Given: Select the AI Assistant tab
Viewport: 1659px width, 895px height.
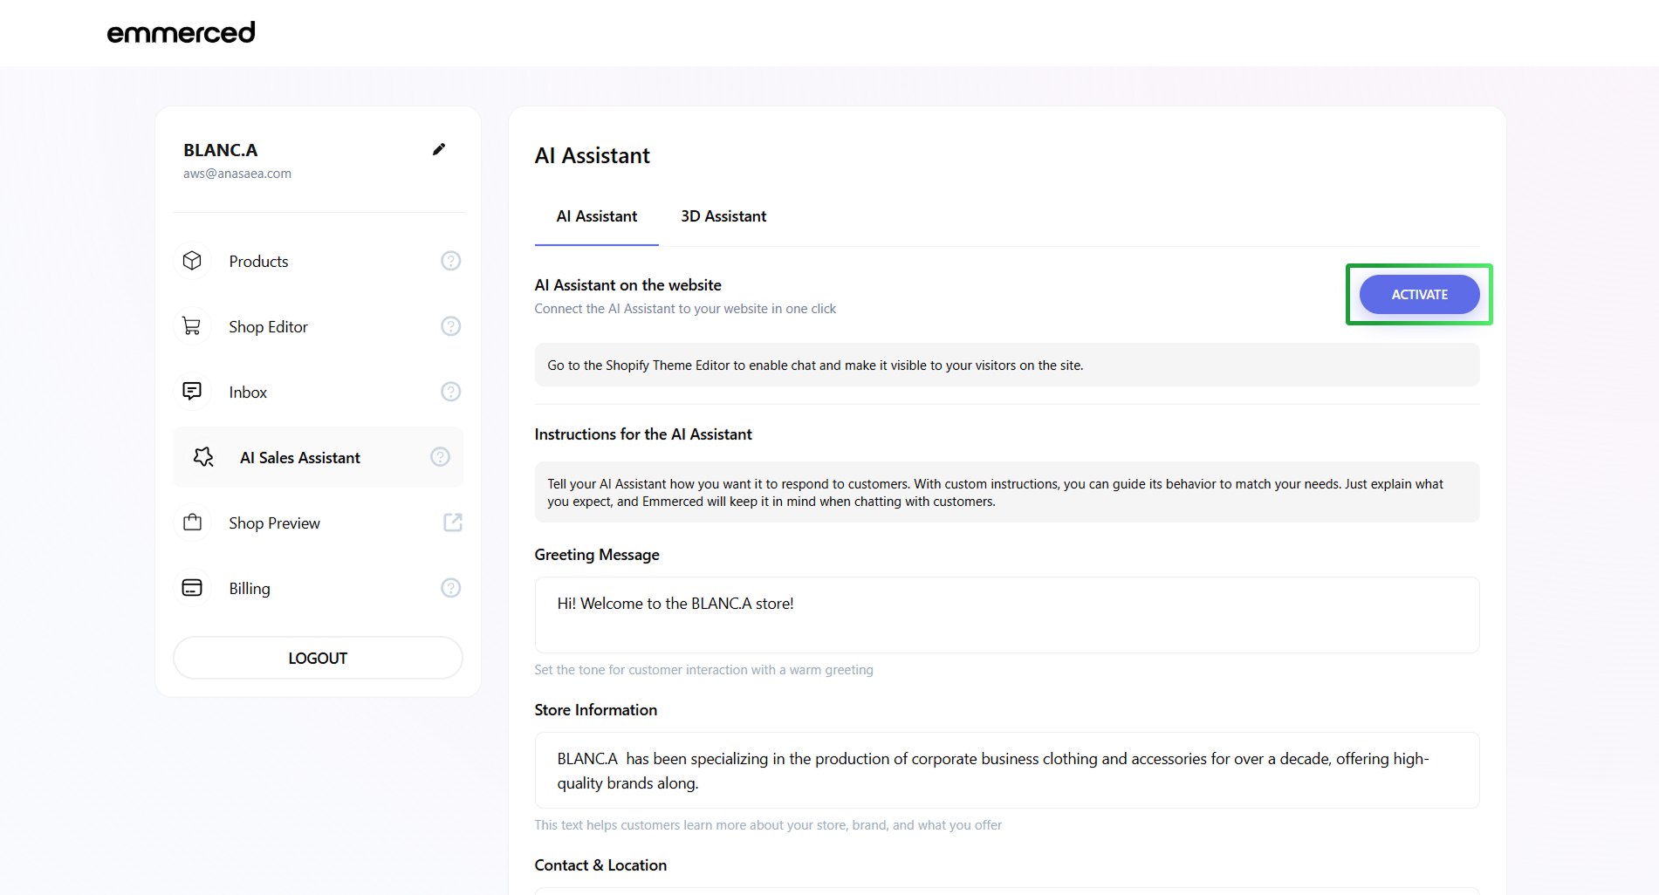Looking at the screenshot, I should (597, 216).
